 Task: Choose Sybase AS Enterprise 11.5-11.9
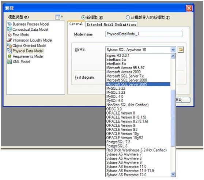(138, 170)
